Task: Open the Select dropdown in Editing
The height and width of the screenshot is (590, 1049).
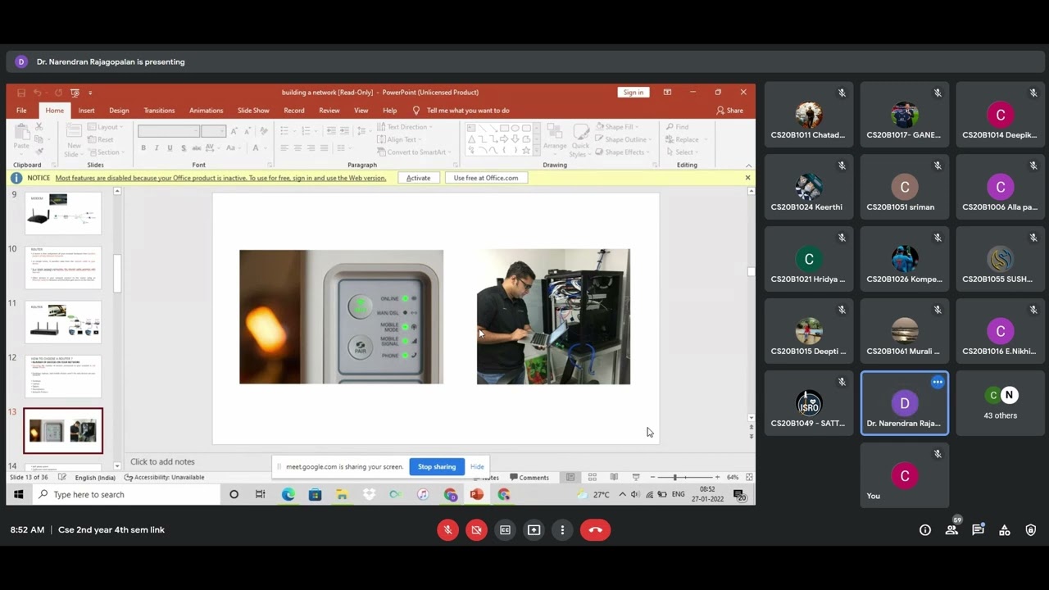Action: tap(682, 152)
